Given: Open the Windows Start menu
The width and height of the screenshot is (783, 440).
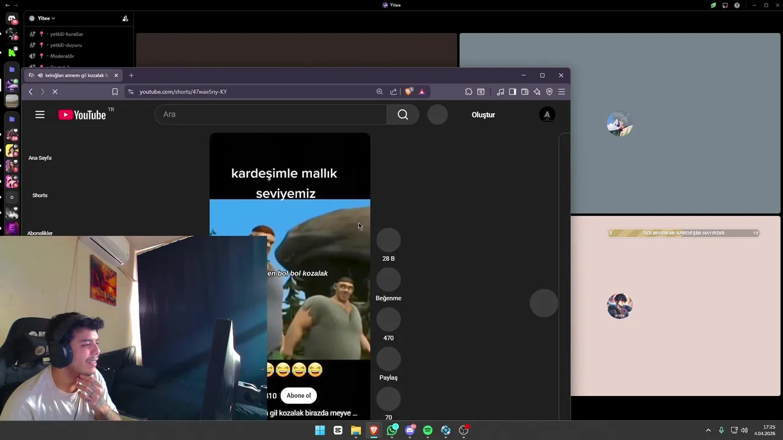Looking at the screenshot, I should (320, 430).
